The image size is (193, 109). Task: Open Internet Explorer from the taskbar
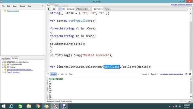pyautogui.click(x=11, y=106)
